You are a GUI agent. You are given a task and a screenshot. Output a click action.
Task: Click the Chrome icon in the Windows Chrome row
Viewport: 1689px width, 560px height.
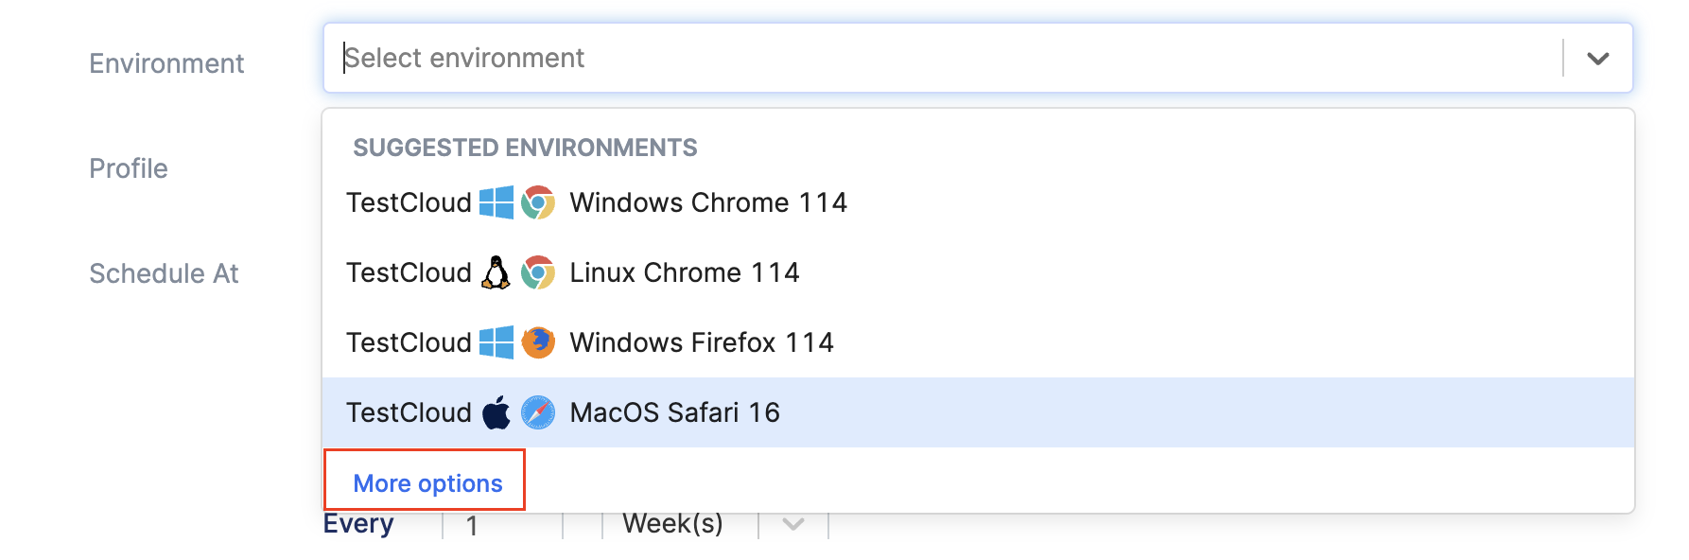pyautogui.click(x=537, y=201)
